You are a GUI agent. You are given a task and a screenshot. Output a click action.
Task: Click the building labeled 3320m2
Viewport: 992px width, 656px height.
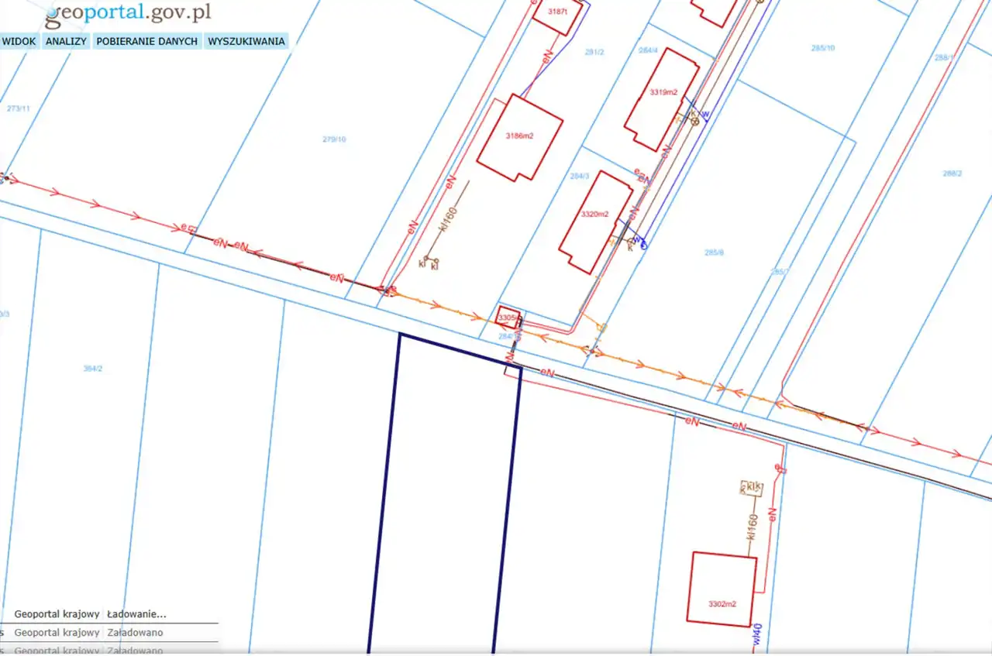click(x=595, y=222)
